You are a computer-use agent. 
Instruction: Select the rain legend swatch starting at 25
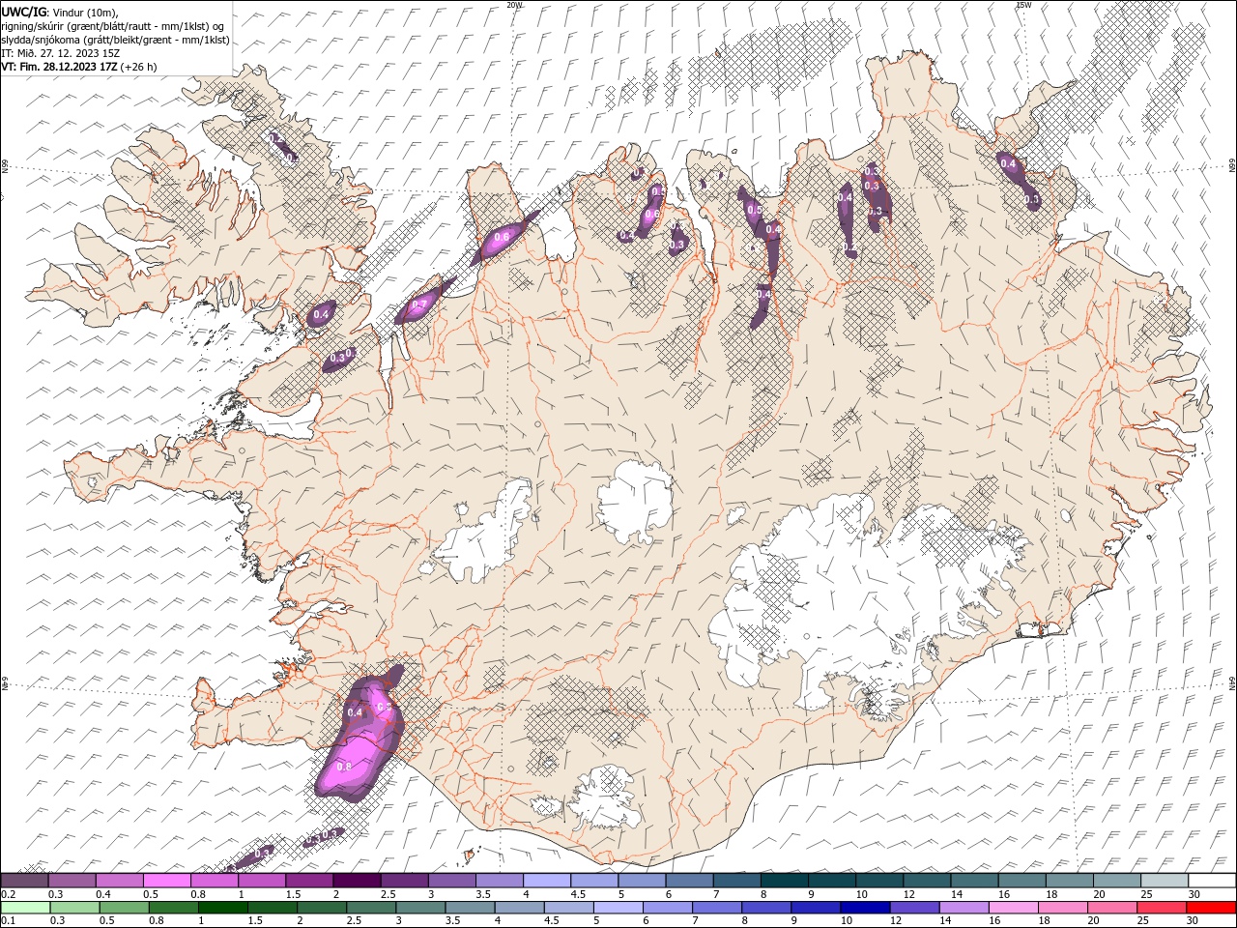pos(1160,908)
